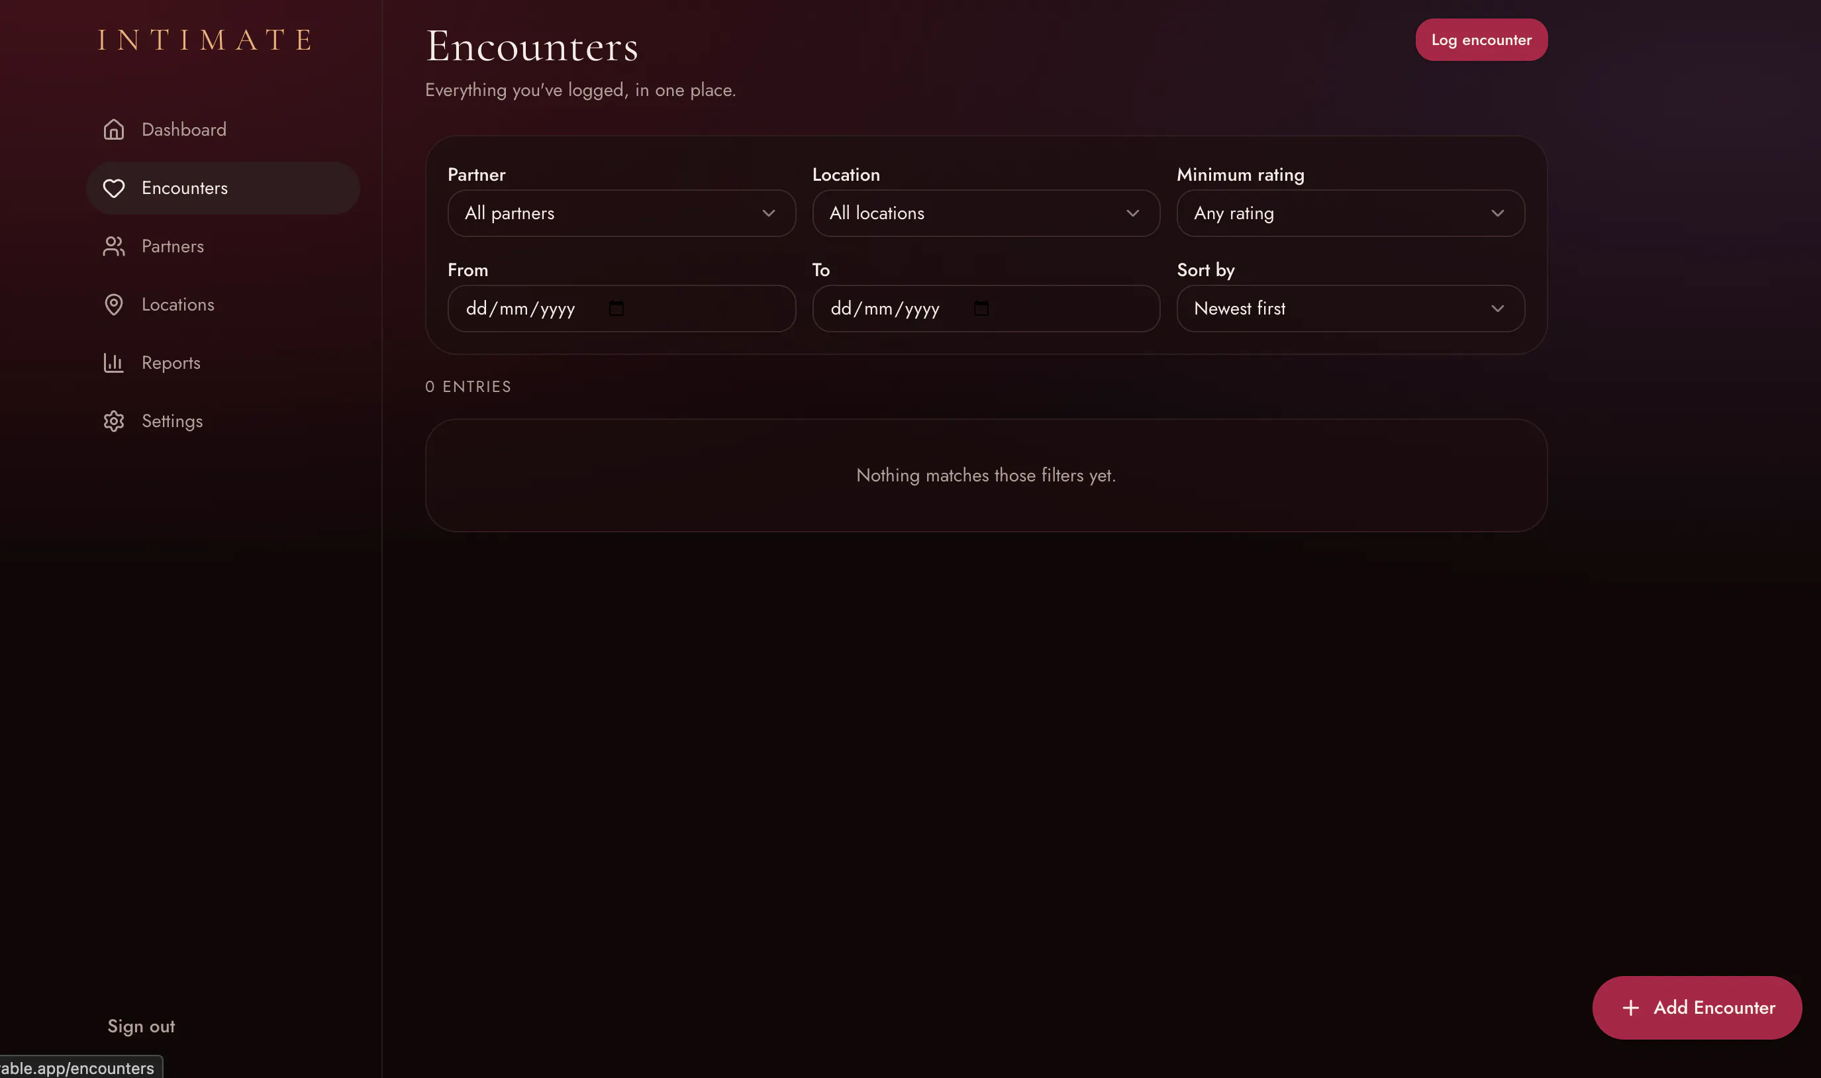This screenshot has height=1078, width=1821.
Task: Click the Dashboard home icon
Action: [113, 129]
